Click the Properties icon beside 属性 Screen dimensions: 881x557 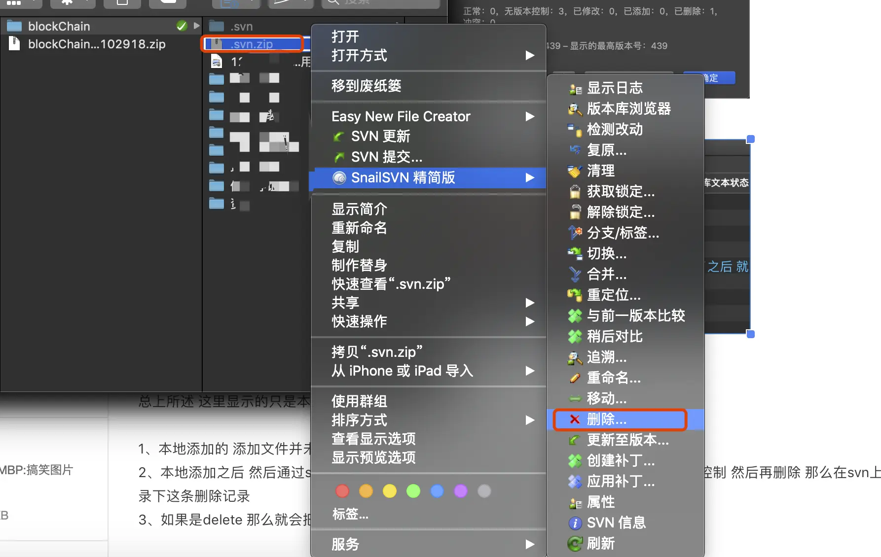[x=575, y=502]
